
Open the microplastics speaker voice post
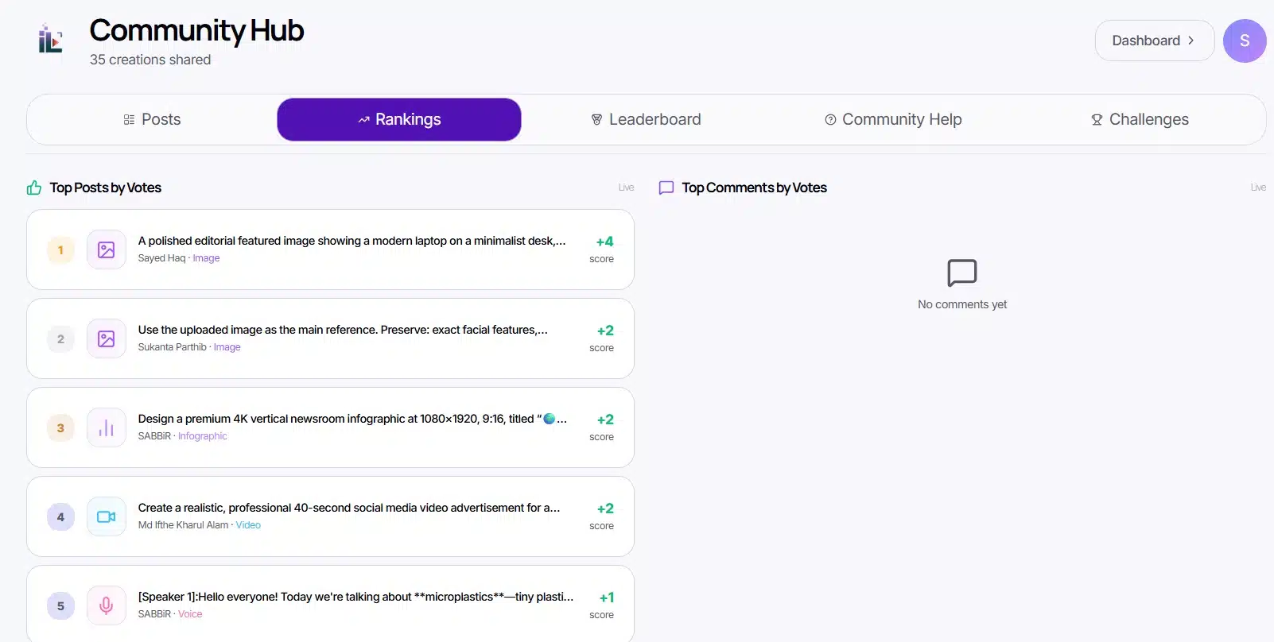[x=330, y=603]
